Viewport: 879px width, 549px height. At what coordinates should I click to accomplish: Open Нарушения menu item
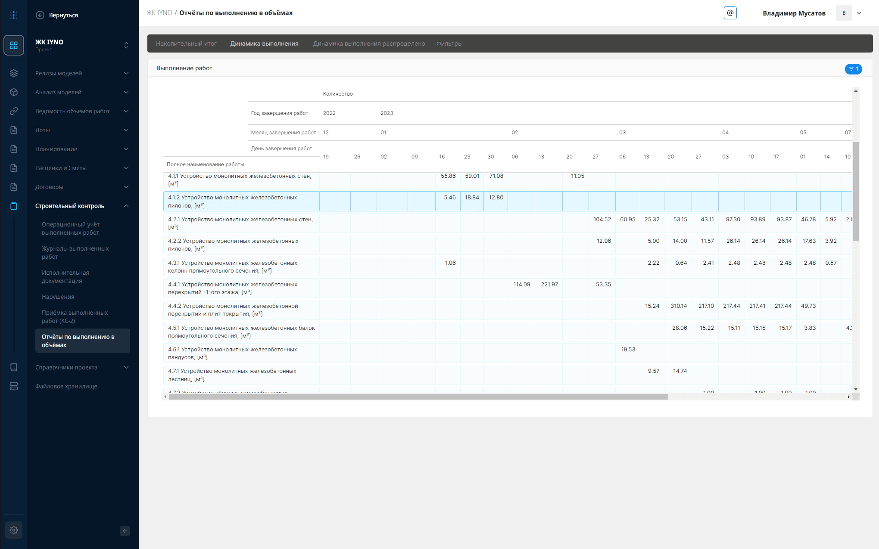pos(58,297)
